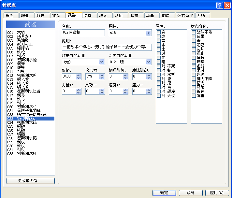Switch to the 动画 tab

(152, 15)
